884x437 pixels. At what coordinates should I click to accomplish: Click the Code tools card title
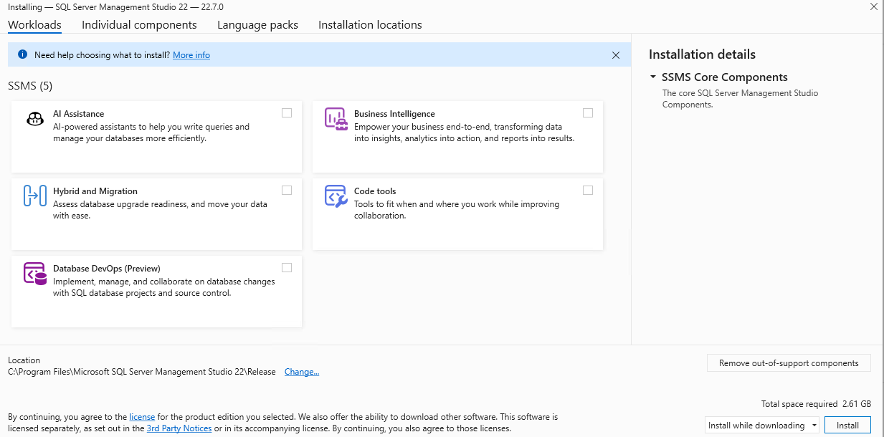coord(375,191)
